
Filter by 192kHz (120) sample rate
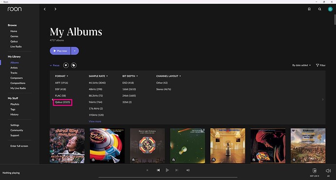(96, 115)
